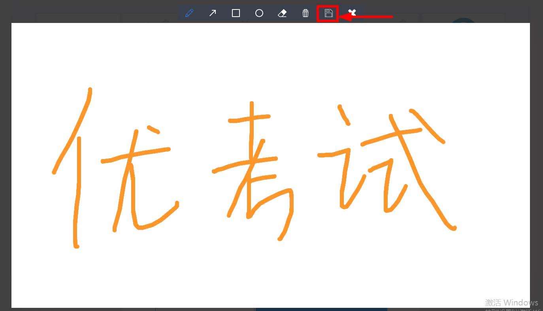Toggle the active blue Pencil tool off
Viewport: 543px width, 311px height.
coord(189,13)
